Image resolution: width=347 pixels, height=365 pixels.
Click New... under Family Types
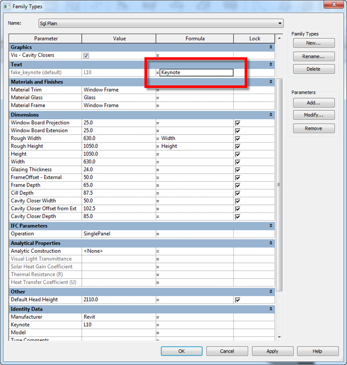tap(314, 43)
